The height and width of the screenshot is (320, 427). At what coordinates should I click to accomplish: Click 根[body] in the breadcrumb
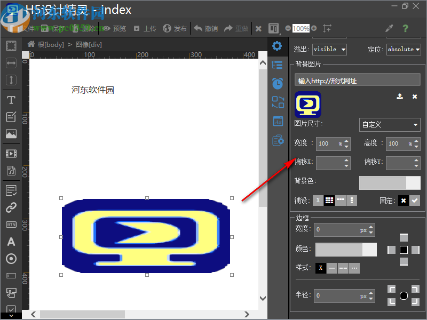[x=46, y=44]
